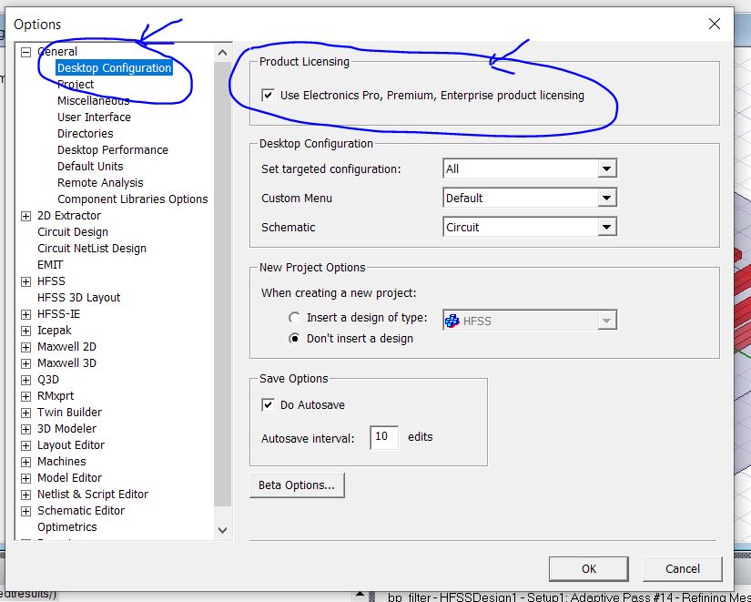Expand the Maxwell 3D node
751x602 pixels.
click(x=25, y=363)
